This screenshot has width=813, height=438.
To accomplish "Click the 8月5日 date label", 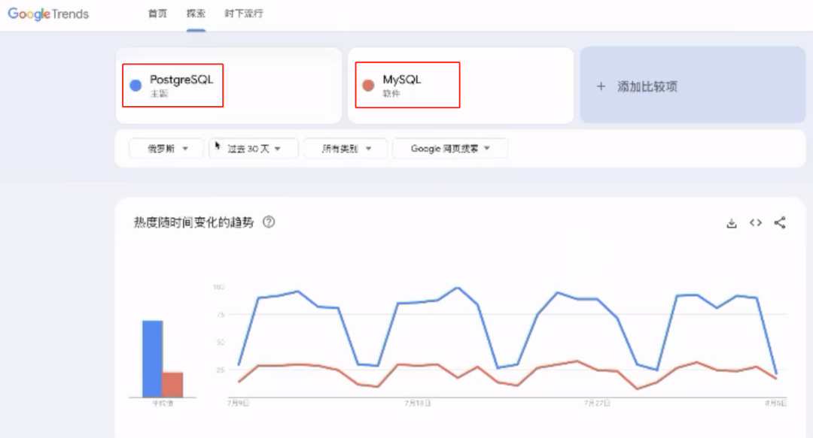I will pyautogui.click(x=775, y=403).
